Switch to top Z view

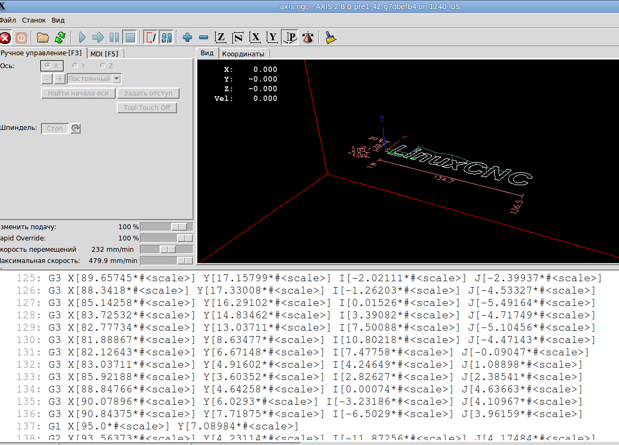click(x=220, y=38)
